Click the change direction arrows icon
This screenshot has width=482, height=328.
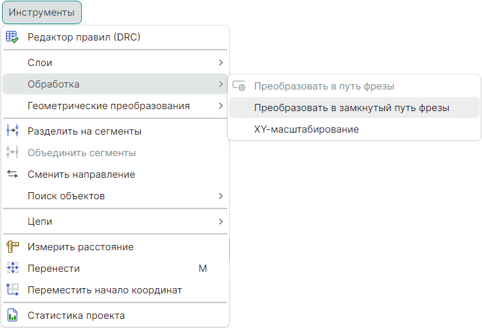click(12, 174)
